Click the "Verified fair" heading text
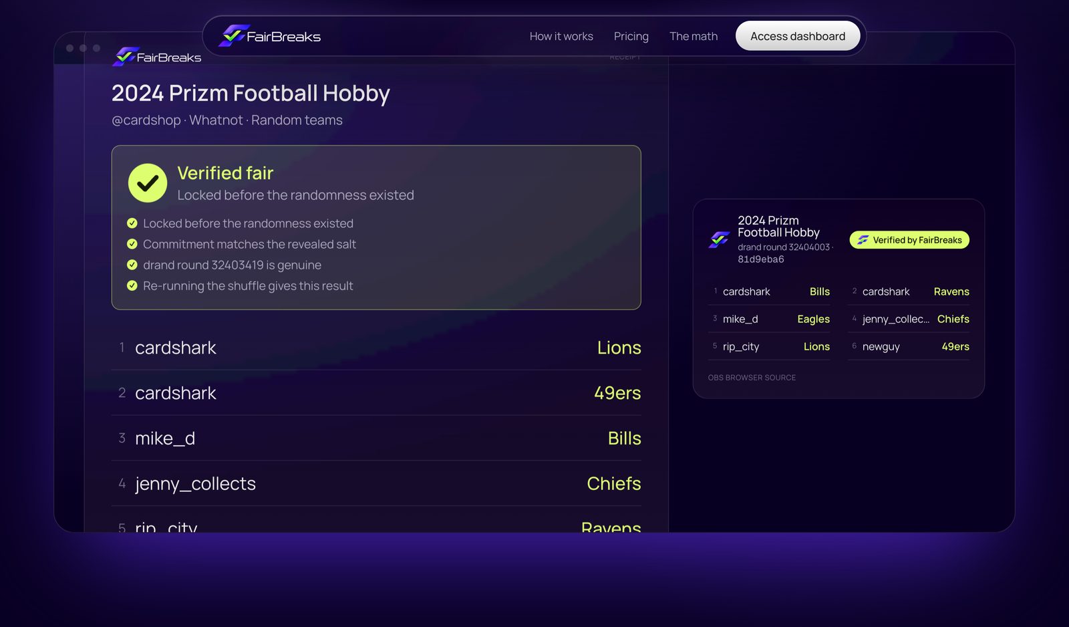Image resolution: width=1069 pixels, height=627 pixels. tap(225, 173)
